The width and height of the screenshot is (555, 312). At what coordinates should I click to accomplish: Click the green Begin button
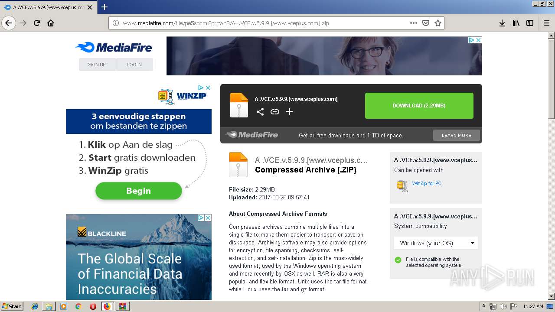[x=139, y=191]
